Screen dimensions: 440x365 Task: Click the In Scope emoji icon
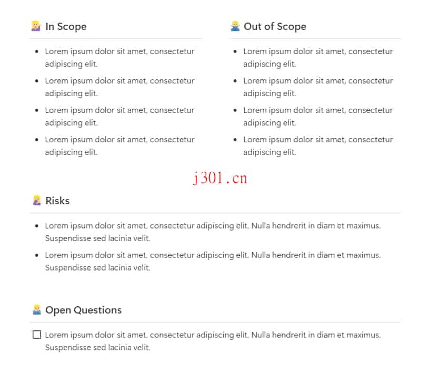[36, 26]
